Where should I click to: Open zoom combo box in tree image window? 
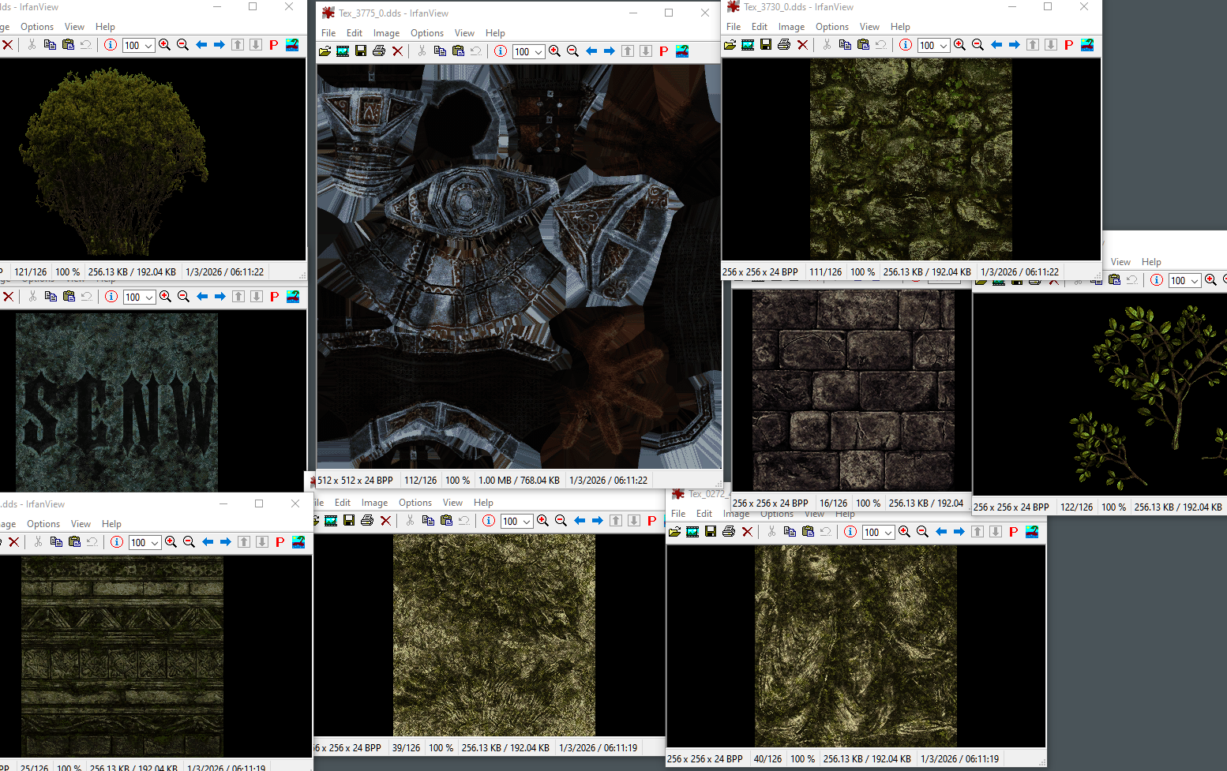click(148, 46)
